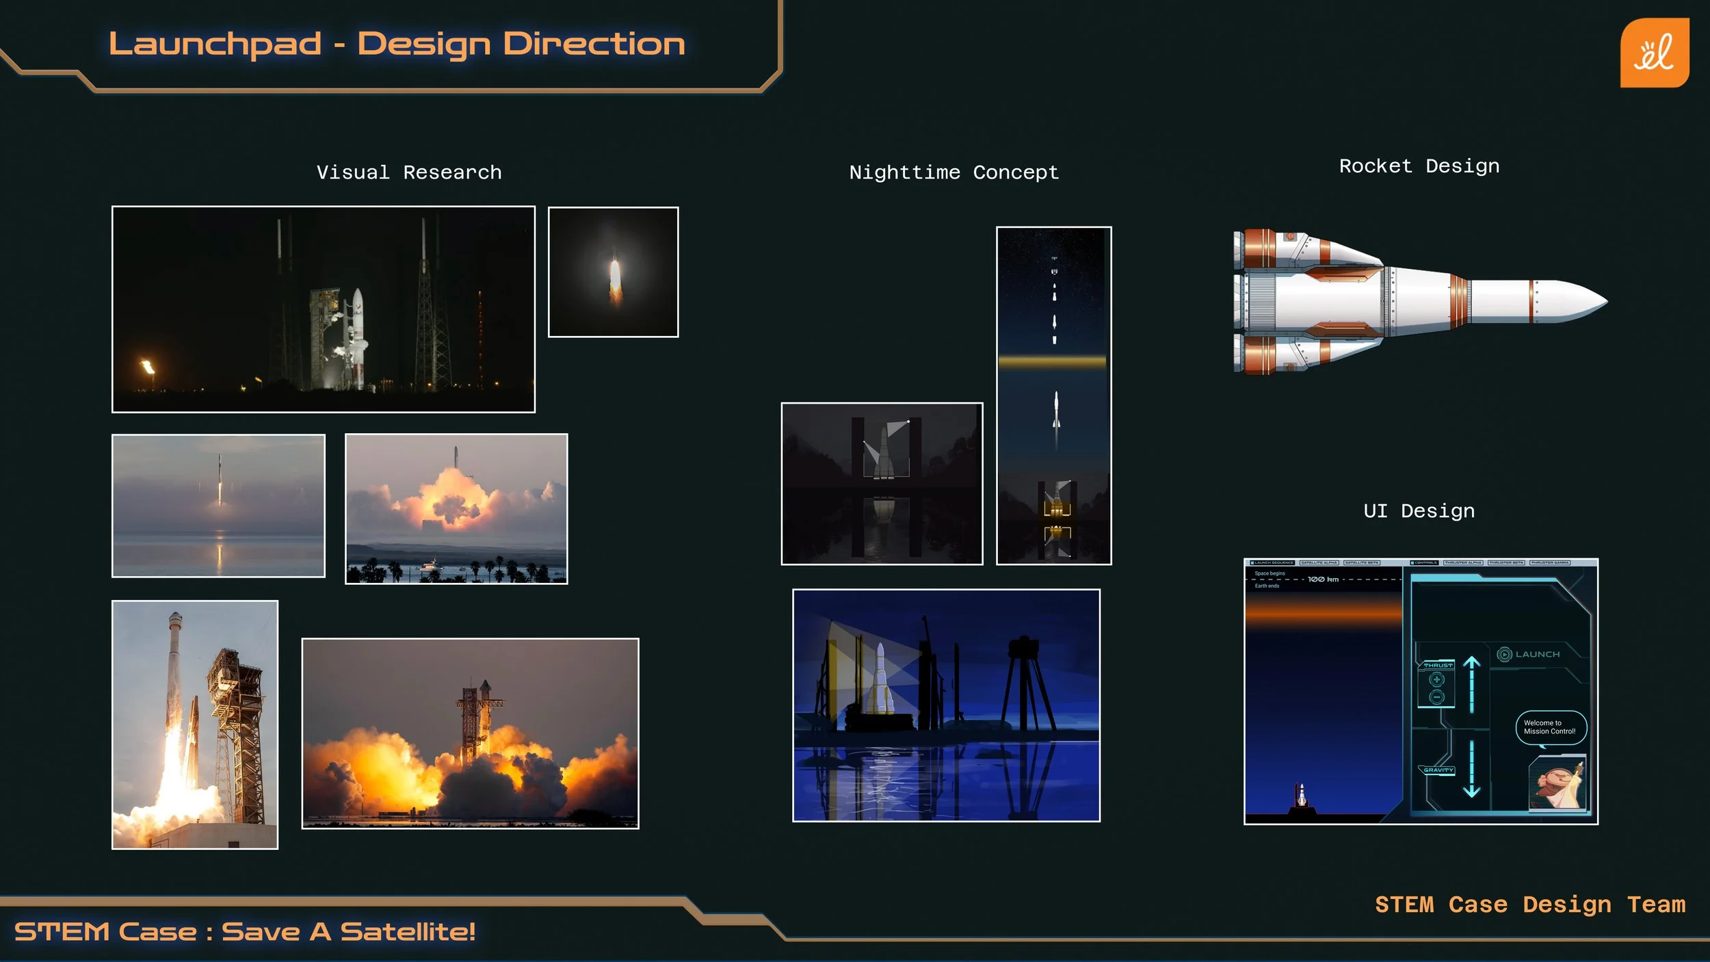Screen dimensions: 1710x962
Task: Select the tall vertical nighttime concept image
Action: 1053,395
